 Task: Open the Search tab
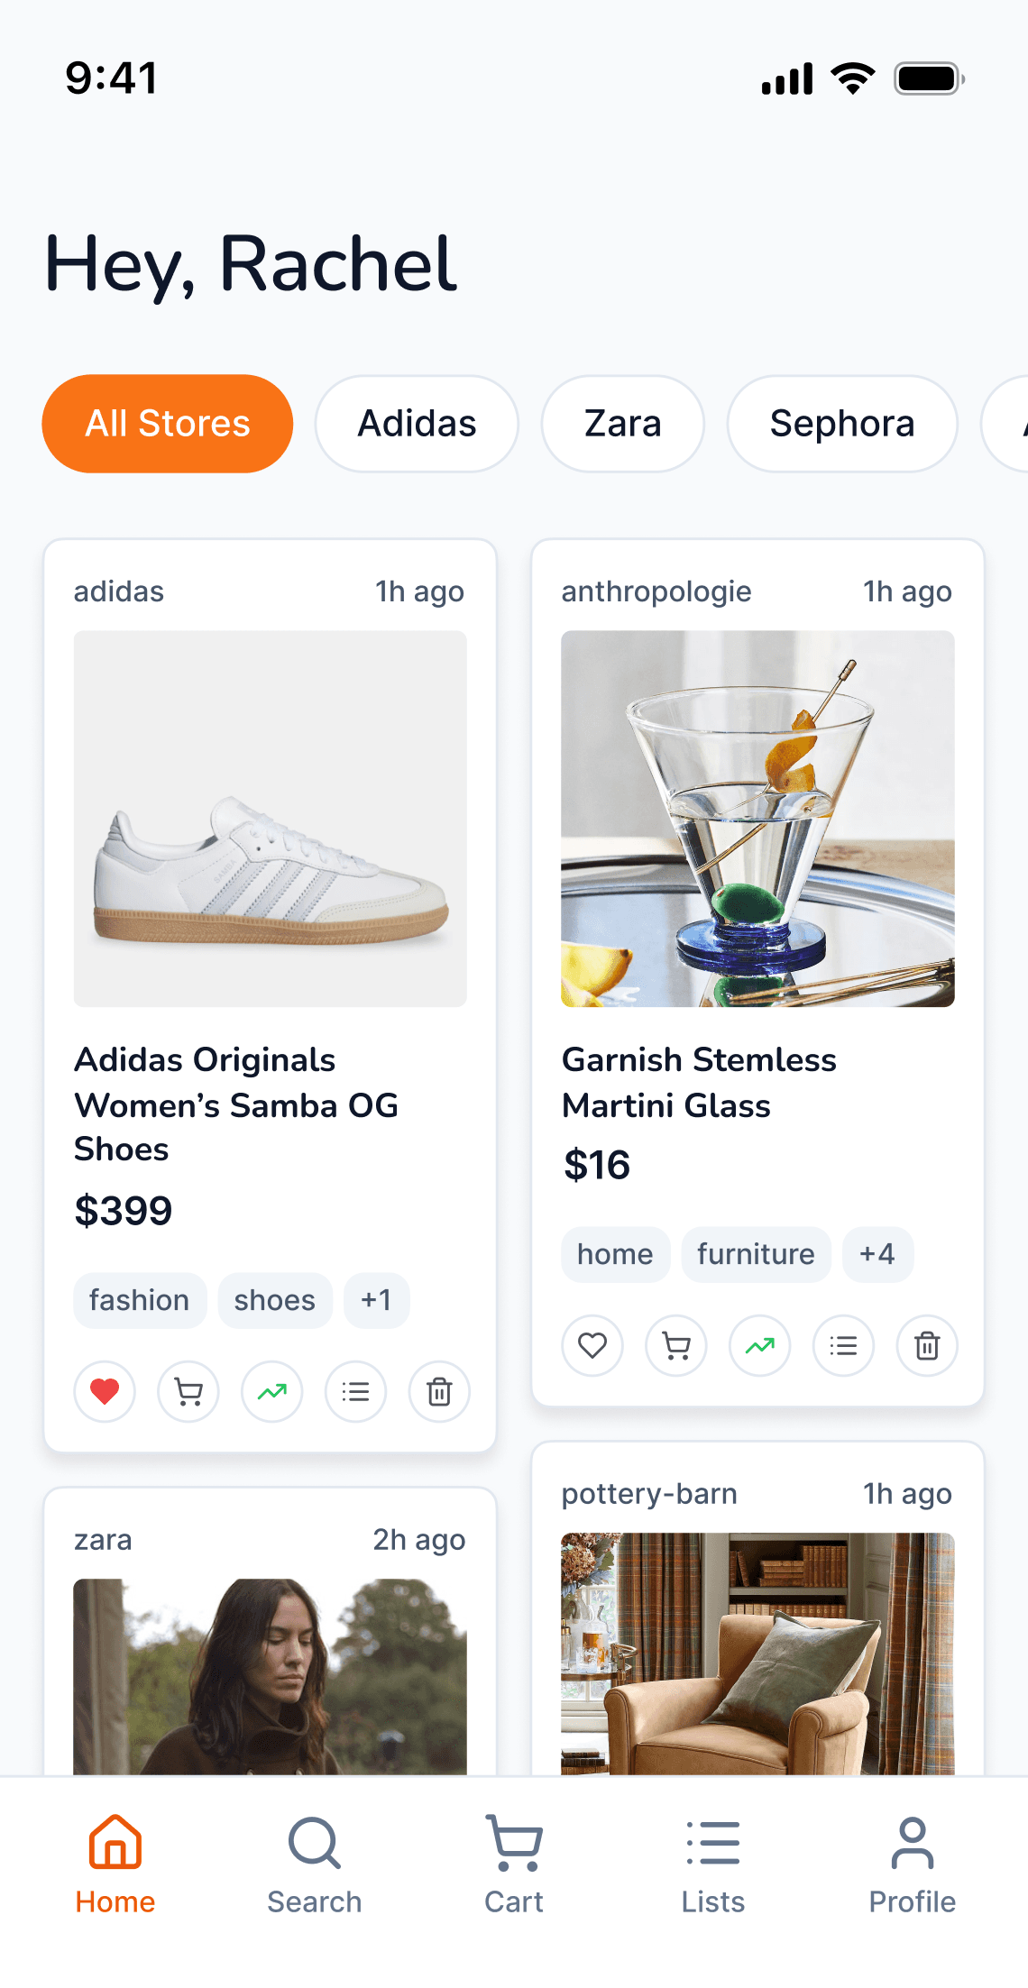pos(315,1863)
